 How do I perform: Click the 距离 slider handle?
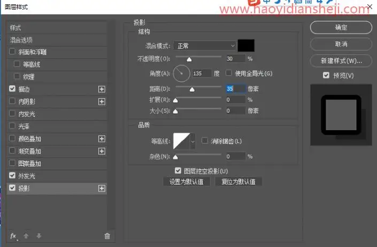pyautogui.click(x=192, y=90)
